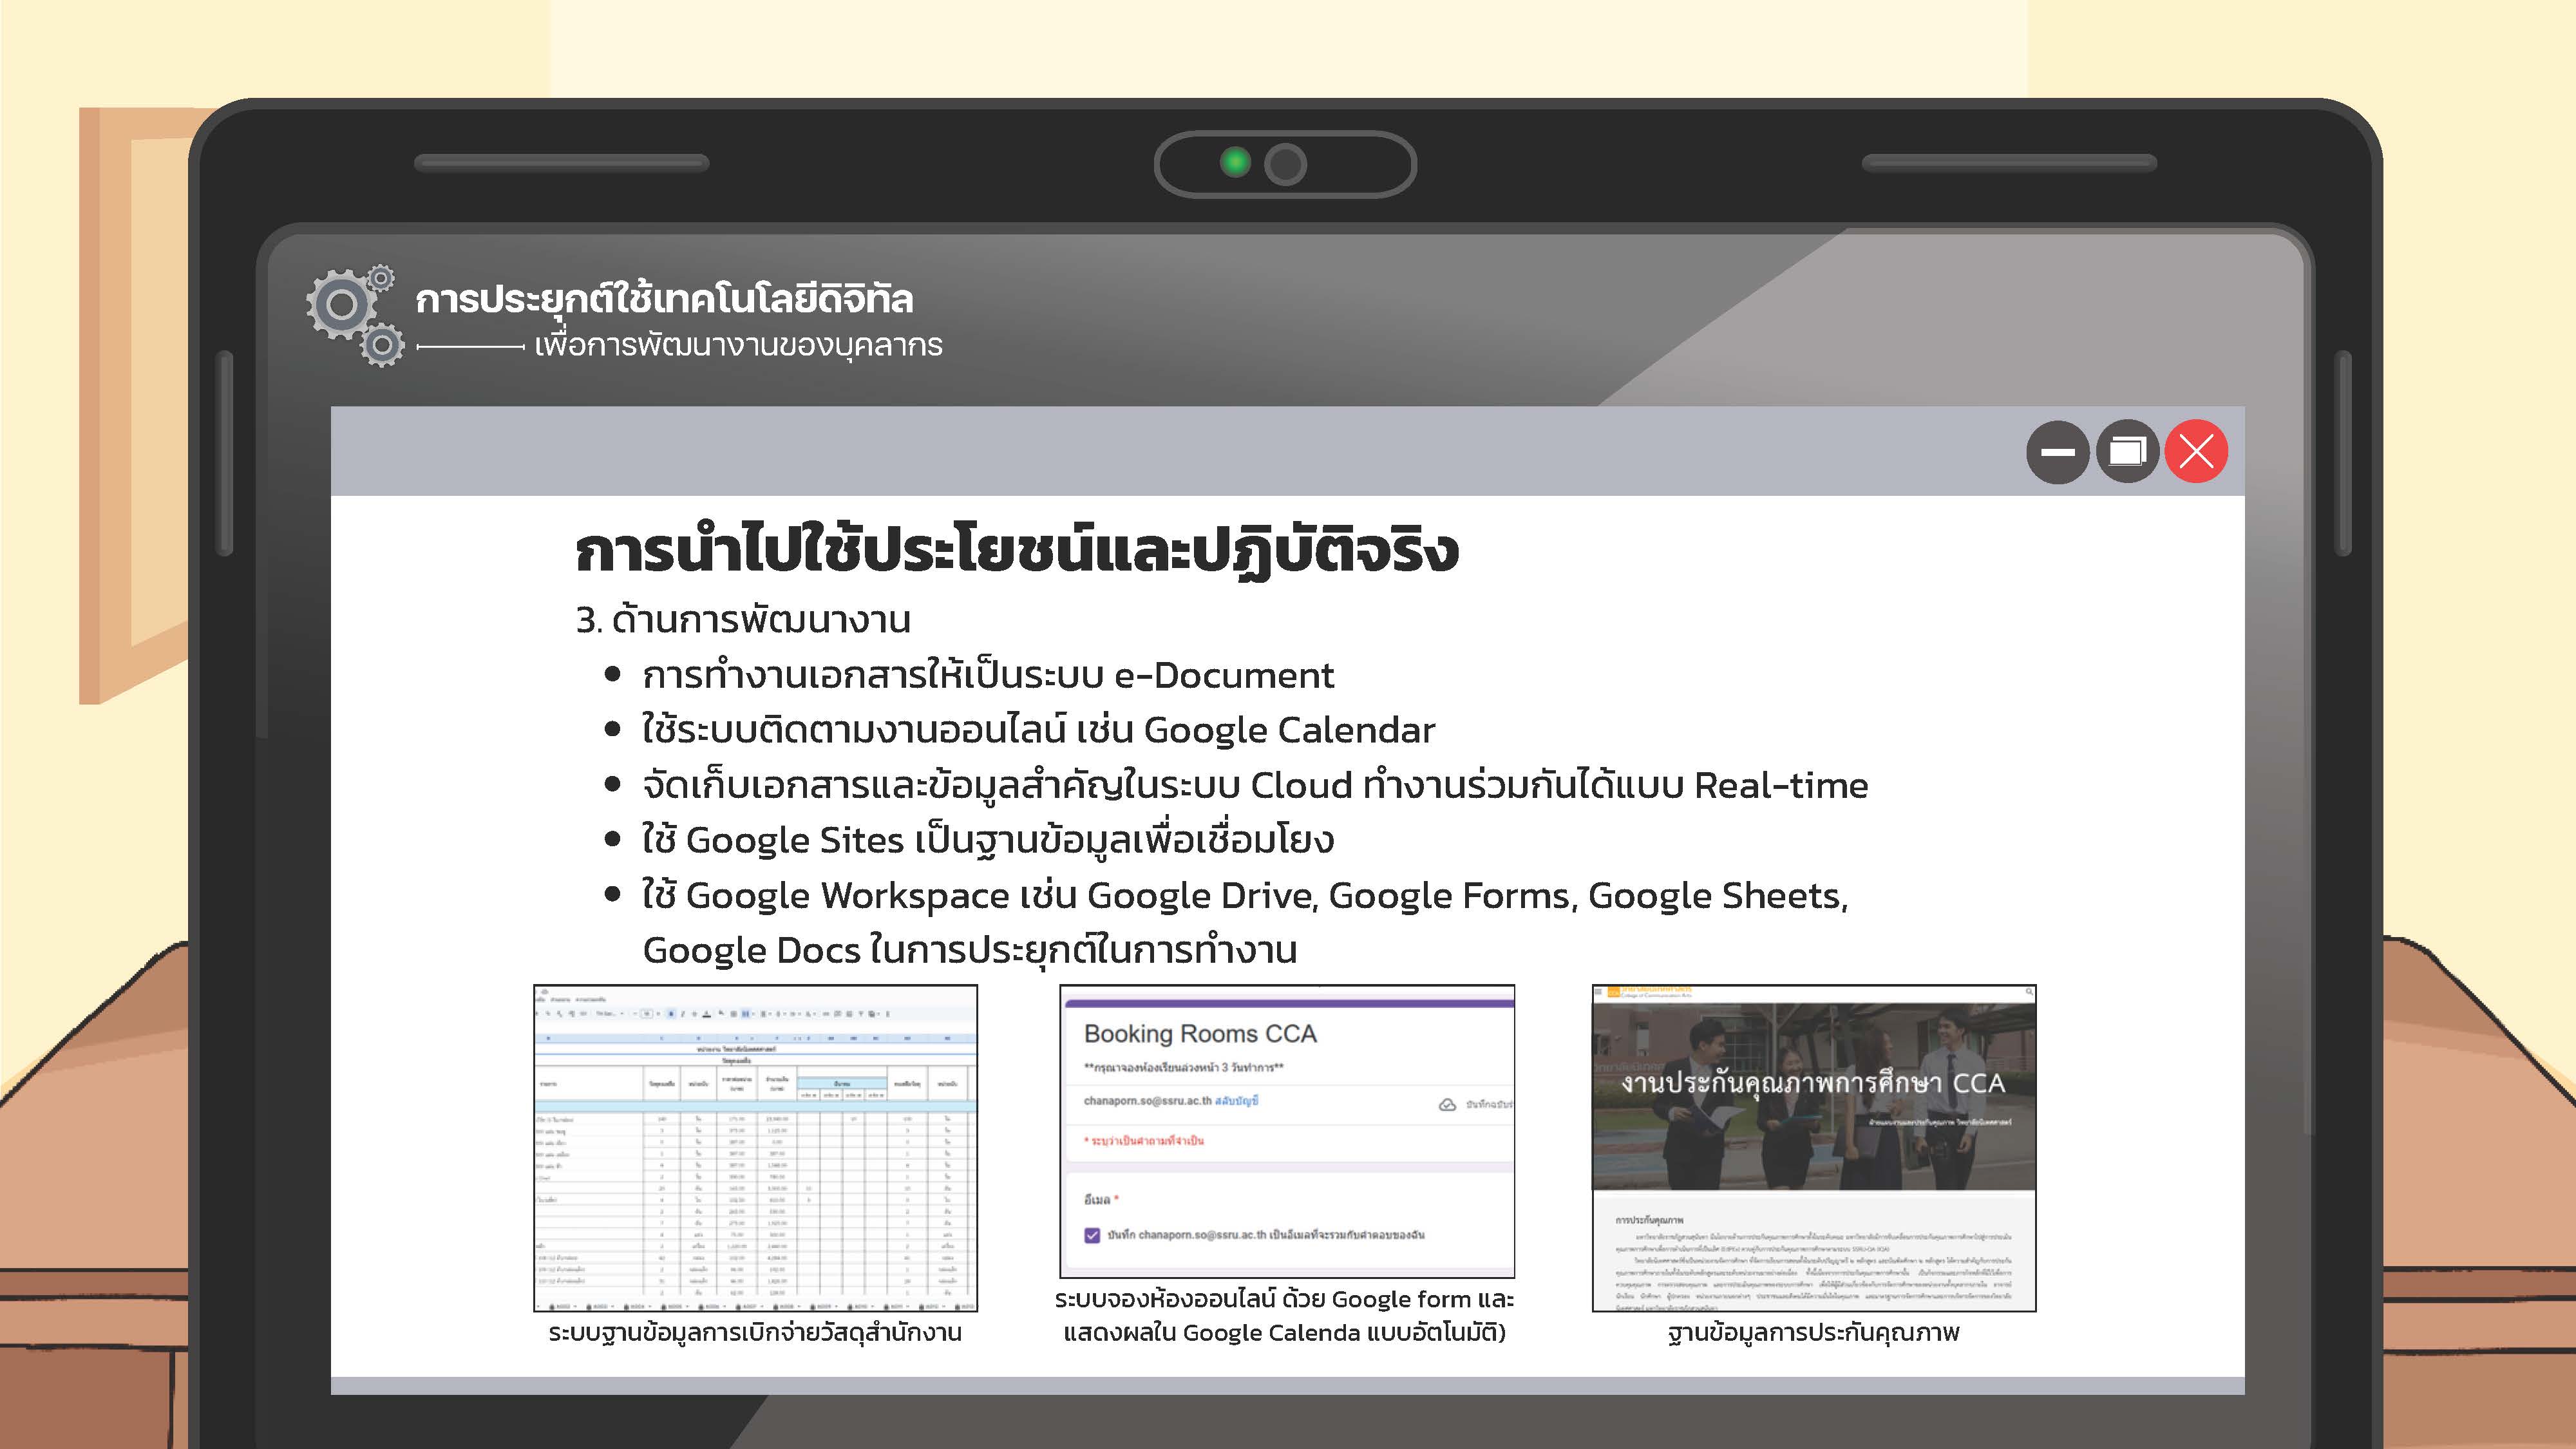Image resolution: width=2576 pixels, height=1449 pixels.
Task: Click the cloud save icon in Booking form
Action: (x=1446, y=1105)
